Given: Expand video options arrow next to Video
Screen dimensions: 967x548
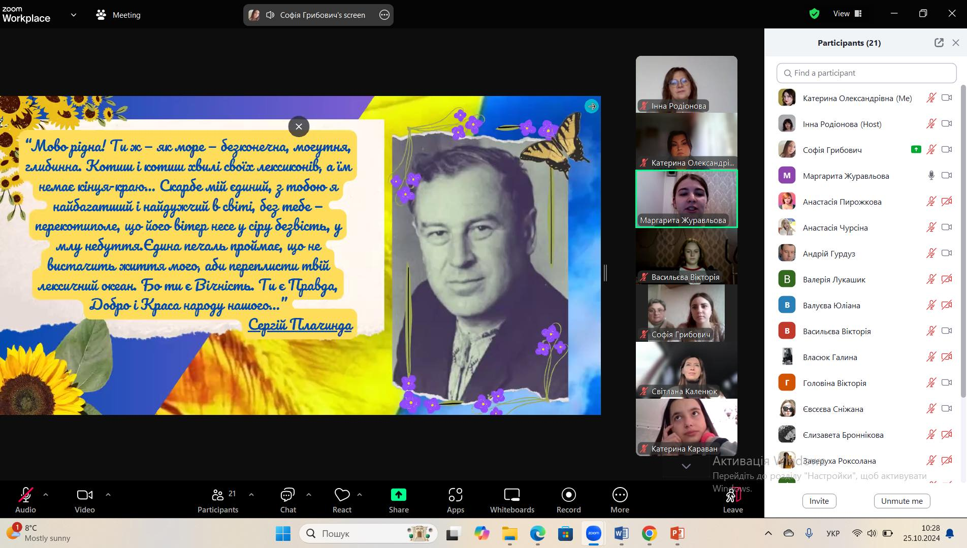Looking at the screenshot, I should pos(108,494).
